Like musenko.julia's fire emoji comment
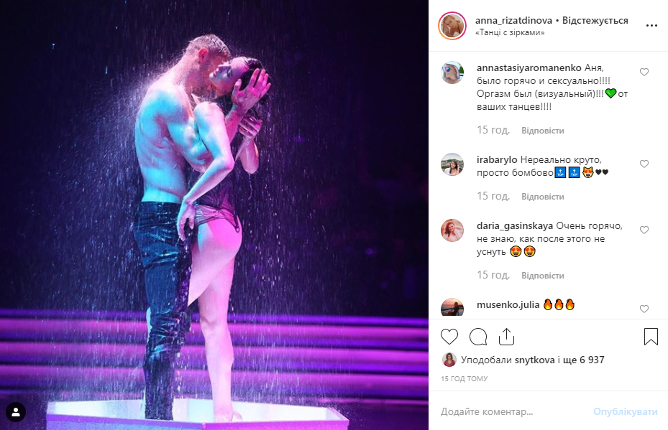Image resolution: width=668 pixels, height=430 pixels. (644, 309)
